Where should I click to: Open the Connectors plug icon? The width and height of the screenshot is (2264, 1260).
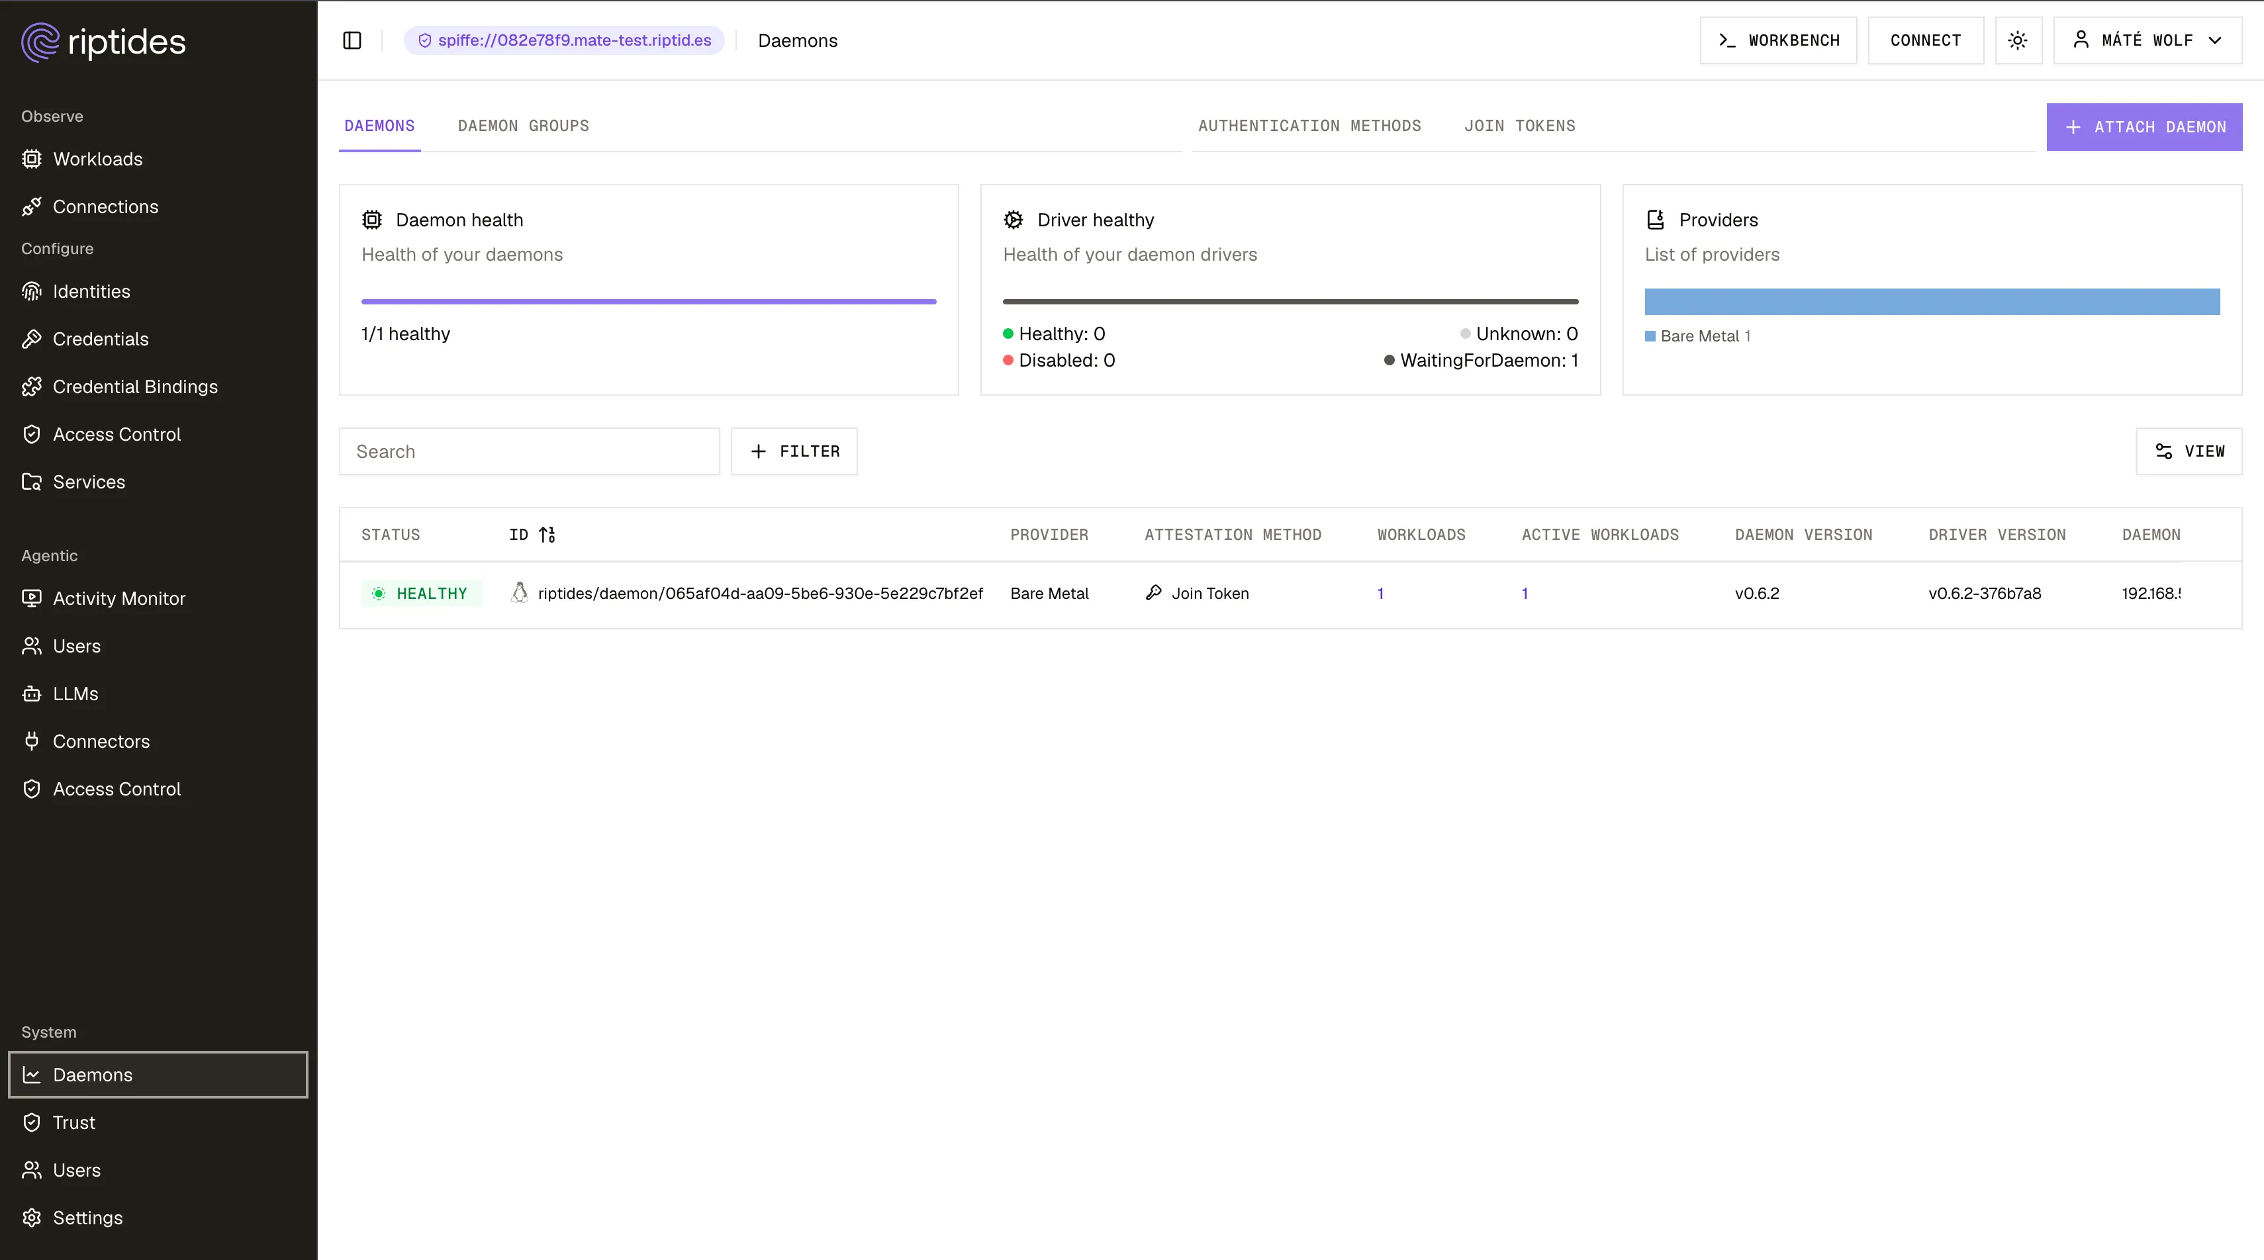32,742
